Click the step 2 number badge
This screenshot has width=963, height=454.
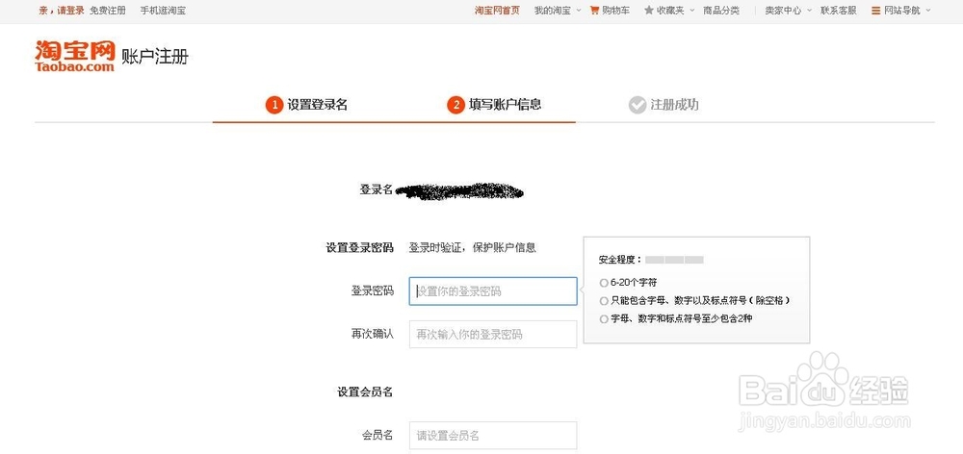[455, 105]
